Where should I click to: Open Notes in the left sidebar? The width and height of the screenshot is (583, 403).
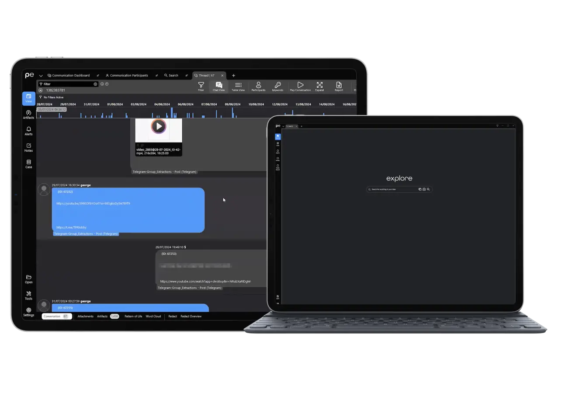28,147
